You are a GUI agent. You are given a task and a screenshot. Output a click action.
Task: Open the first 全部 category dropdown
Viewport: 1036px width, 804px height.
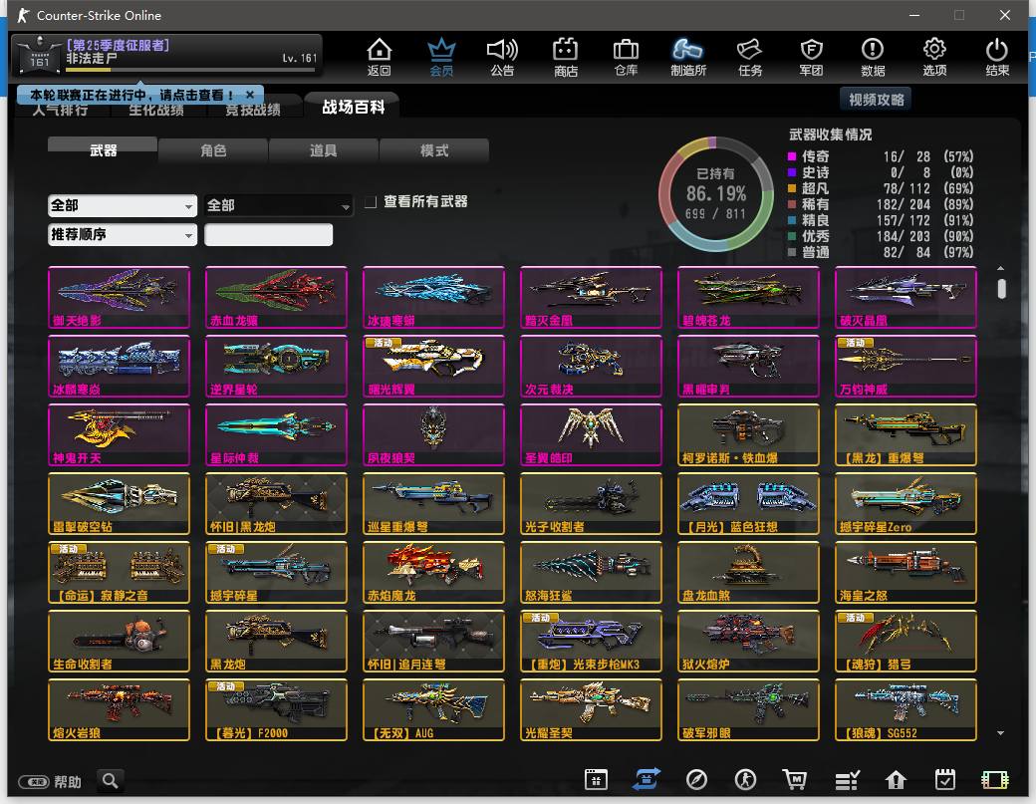pyautogui.click(x=123, y=205)
